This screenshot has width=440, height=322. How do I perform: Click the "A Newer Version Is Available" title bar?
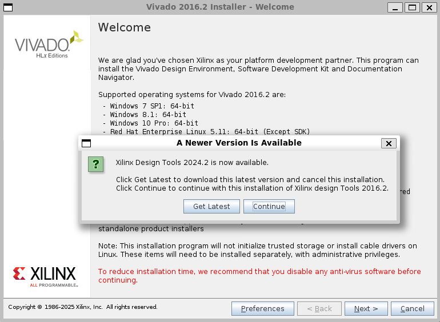coord(239,143)
